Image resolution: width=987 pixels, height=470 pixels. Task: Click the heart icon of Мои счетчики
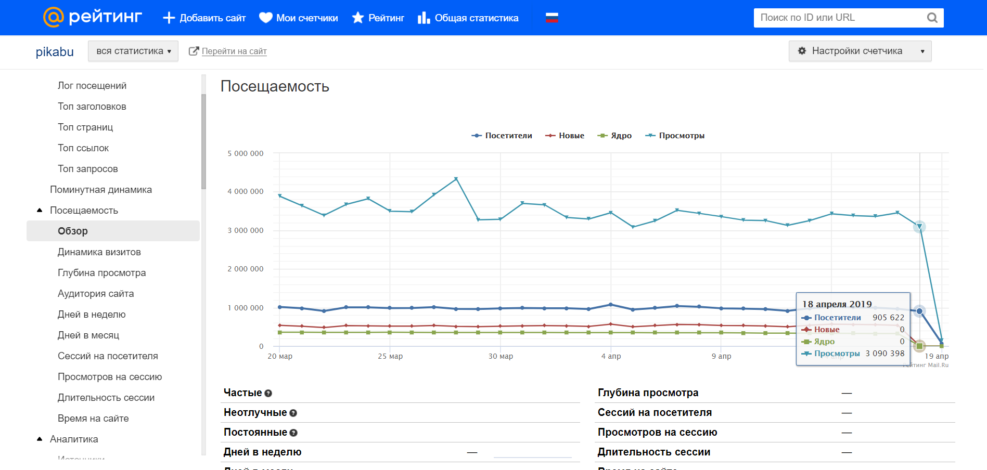pos(266,18)
